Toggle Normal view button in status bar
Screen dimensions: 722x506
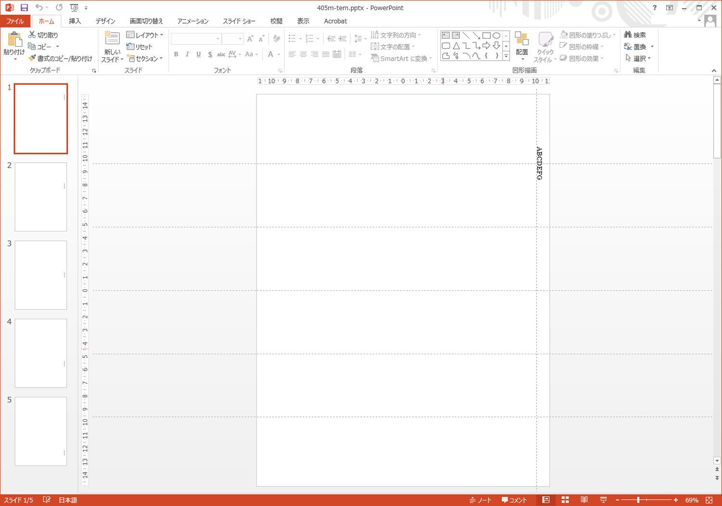click(x=546, y=500)
